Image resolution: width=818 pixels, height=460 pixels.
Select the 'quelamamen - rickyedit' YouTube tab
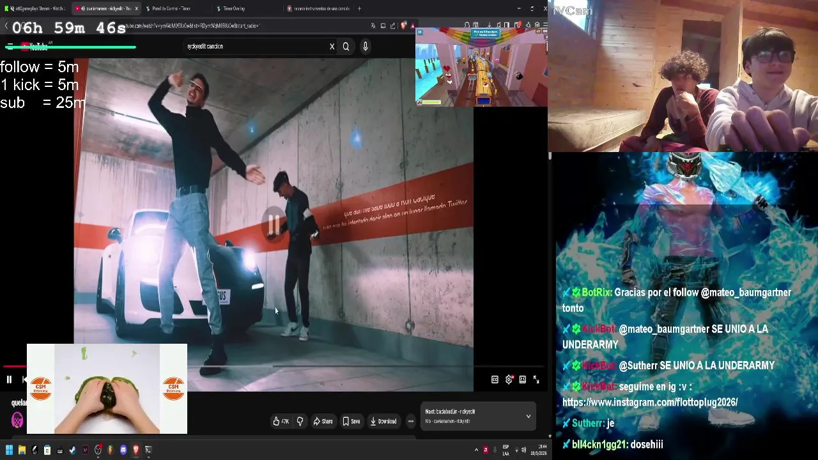[x=106, y=8]
